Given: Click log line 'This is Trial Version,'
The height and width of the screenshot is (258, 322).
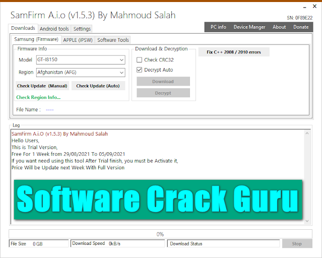Looking at the screenshot, I should click(35, 147).
